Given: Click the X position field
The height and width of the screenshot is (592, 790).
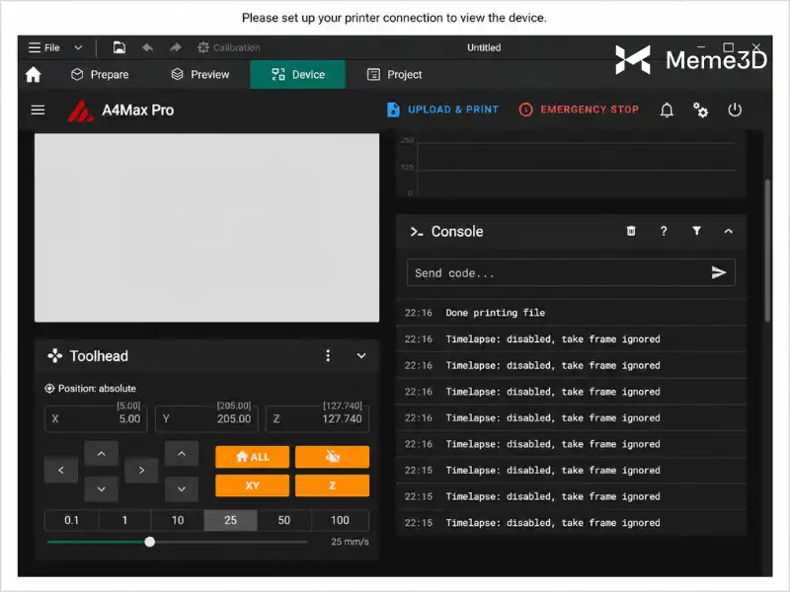Looking at the screenshot, I should coord(96,418).
